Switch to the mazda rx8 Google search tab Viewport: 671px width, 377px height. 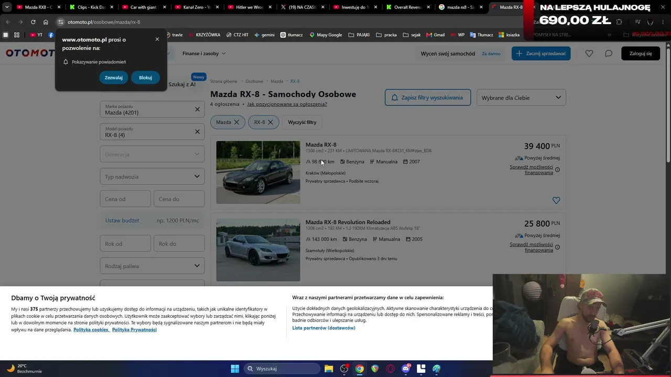(x=460, y=7)
